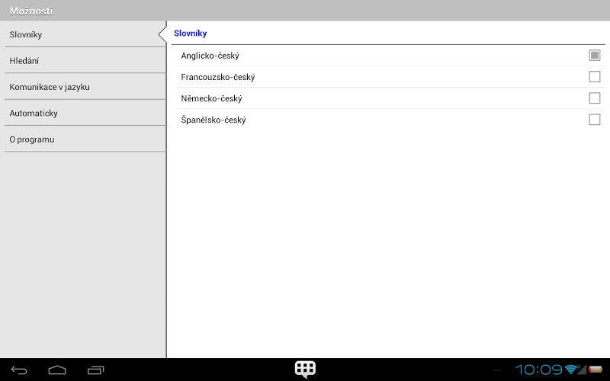This screenshot has width=610, height=381.
Task: Tap the 10:09 clock in status bar
Action: 539,370
